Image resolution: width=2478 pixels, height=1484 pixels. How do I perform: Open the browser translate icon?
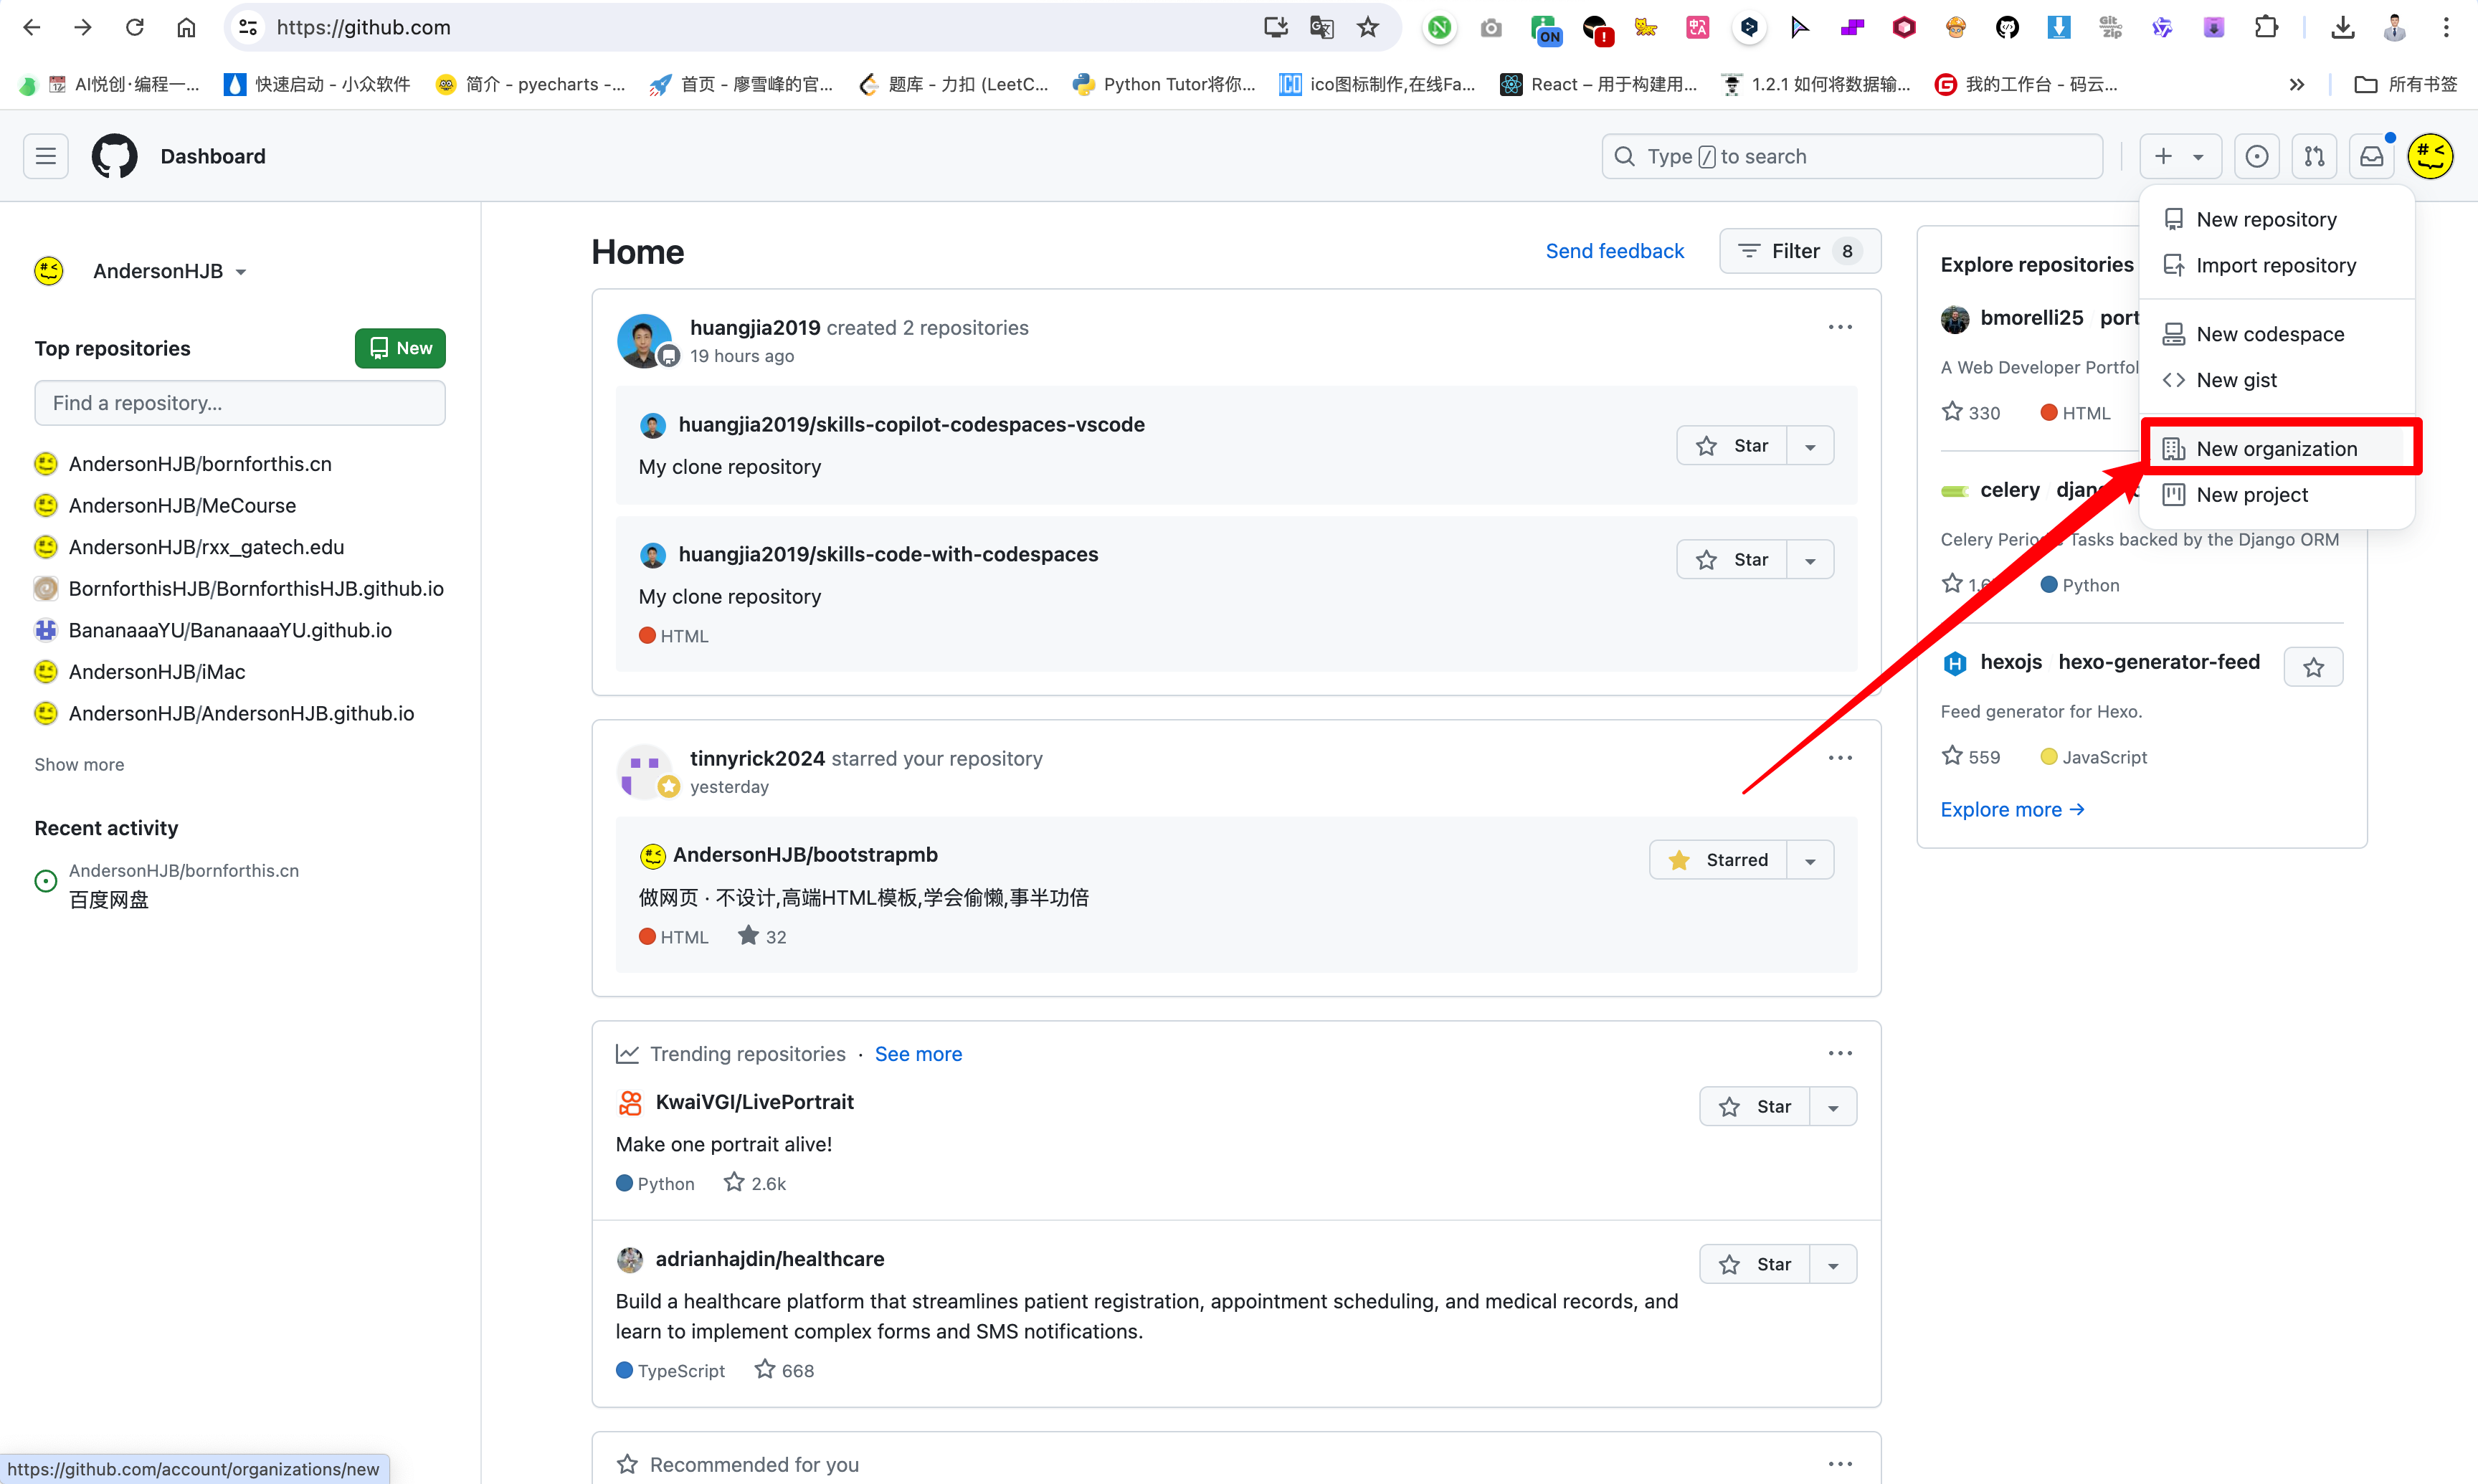(x=1322, y=27)
